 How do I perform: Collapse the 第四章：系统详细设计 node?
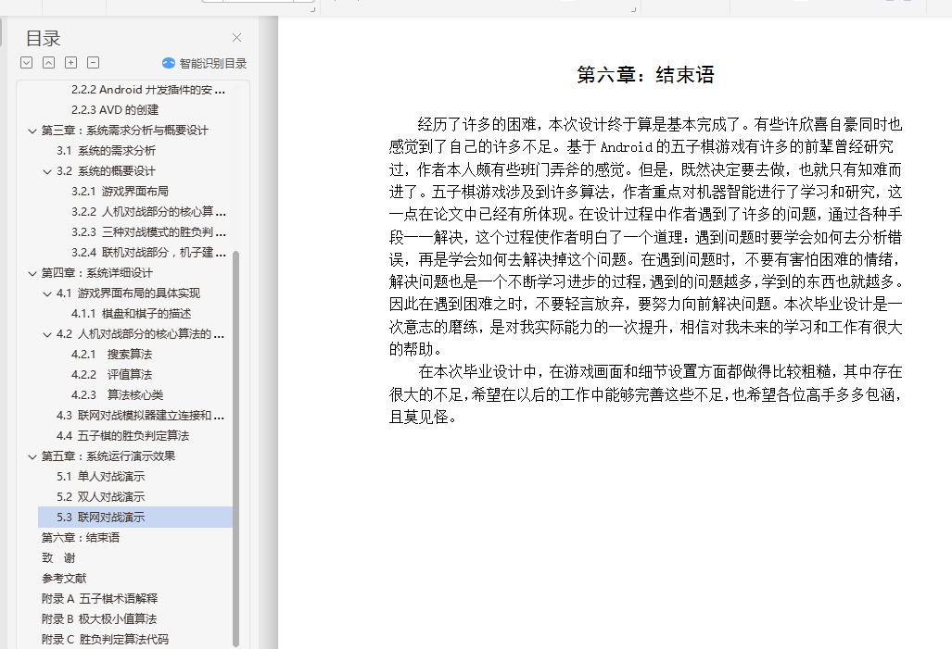[32, 273]
